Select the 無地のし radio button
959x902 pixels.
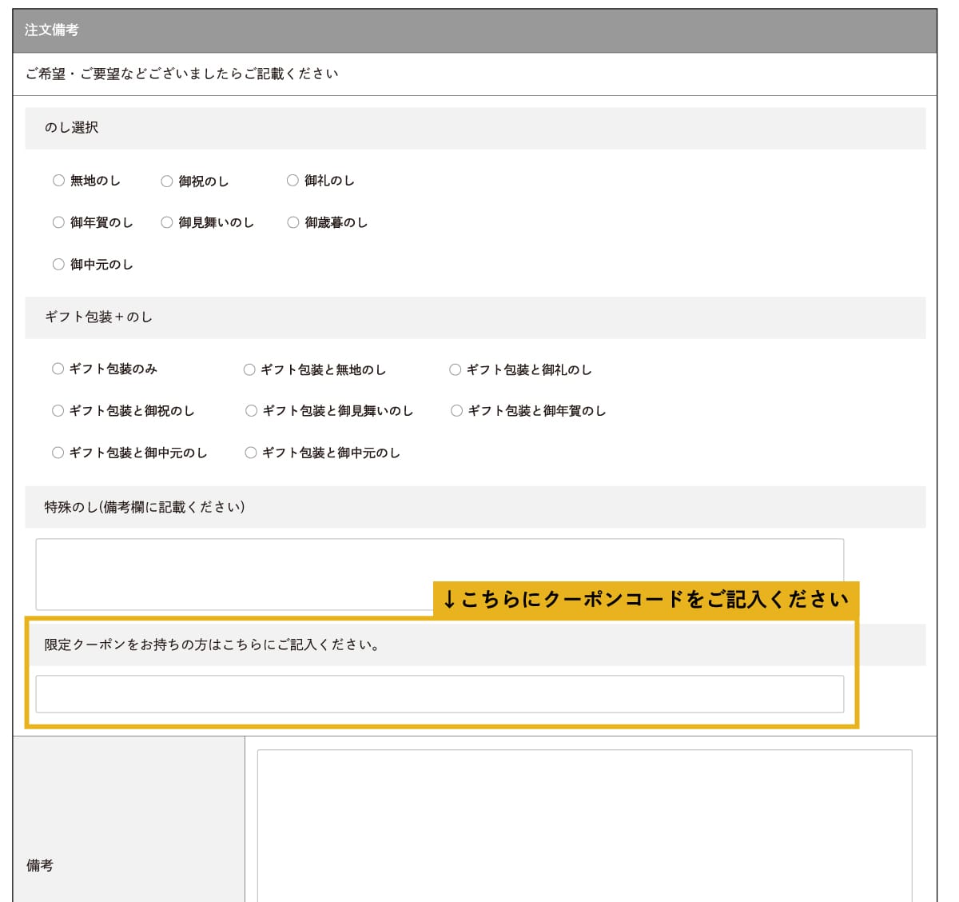(x=58, y=181)
